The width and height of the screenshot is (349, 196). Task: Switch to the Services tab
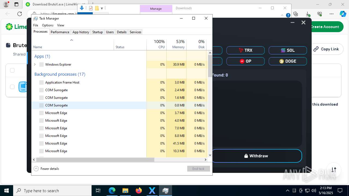(x=136, y=32)
